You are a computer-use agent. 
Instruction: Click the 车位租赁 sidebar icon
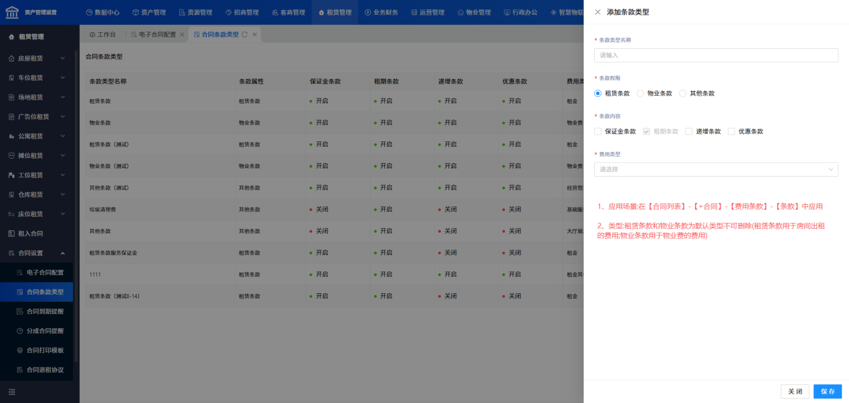12,78
